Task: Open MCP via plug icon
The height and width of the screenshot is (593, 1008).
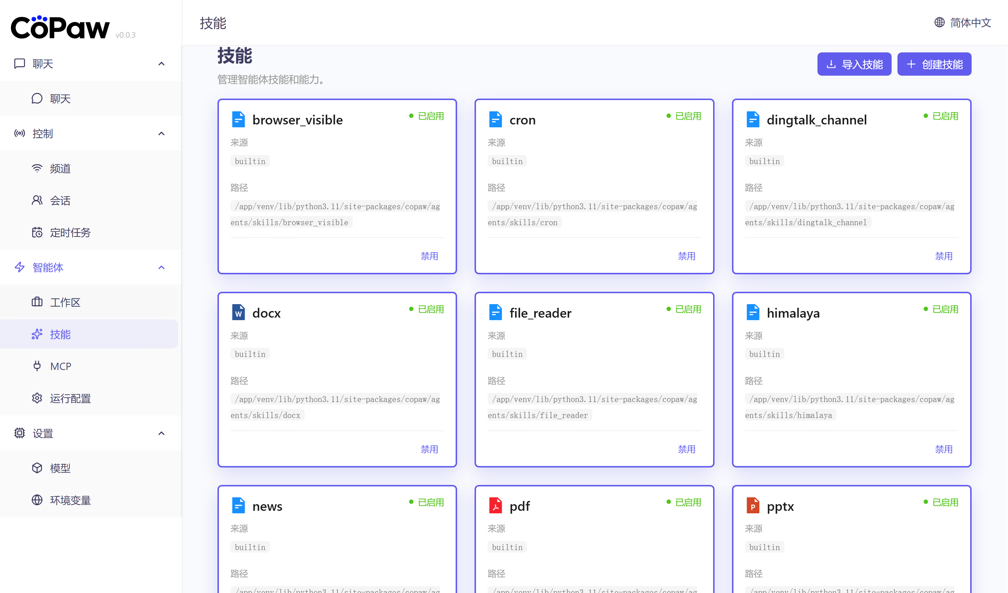Action: coord(37,366)
